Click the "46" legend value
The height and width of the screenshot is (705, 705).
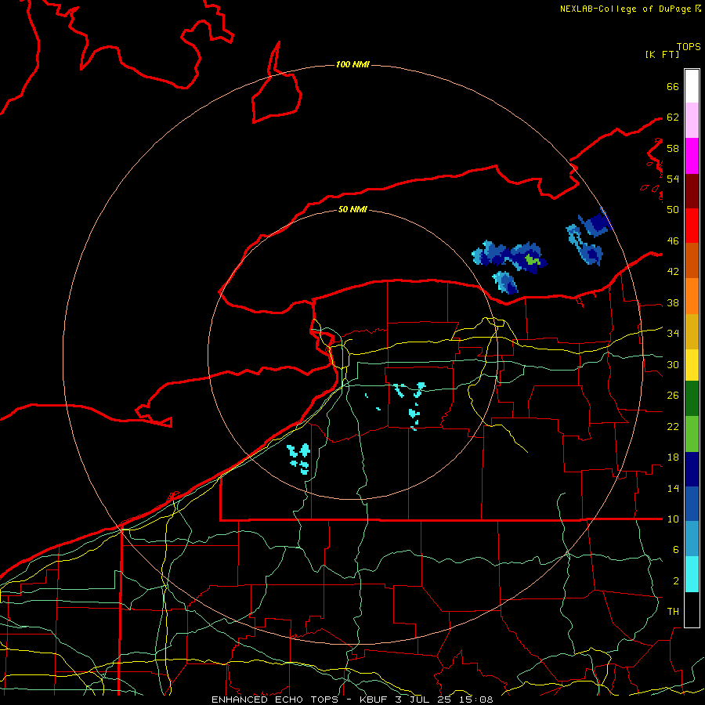click(673, 241)
